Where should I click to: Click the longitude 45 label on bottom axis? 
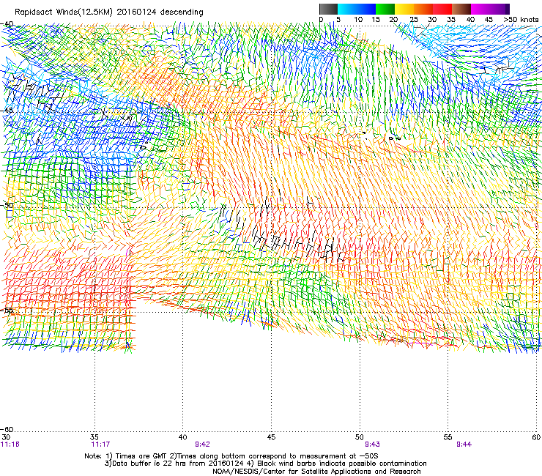271,437
